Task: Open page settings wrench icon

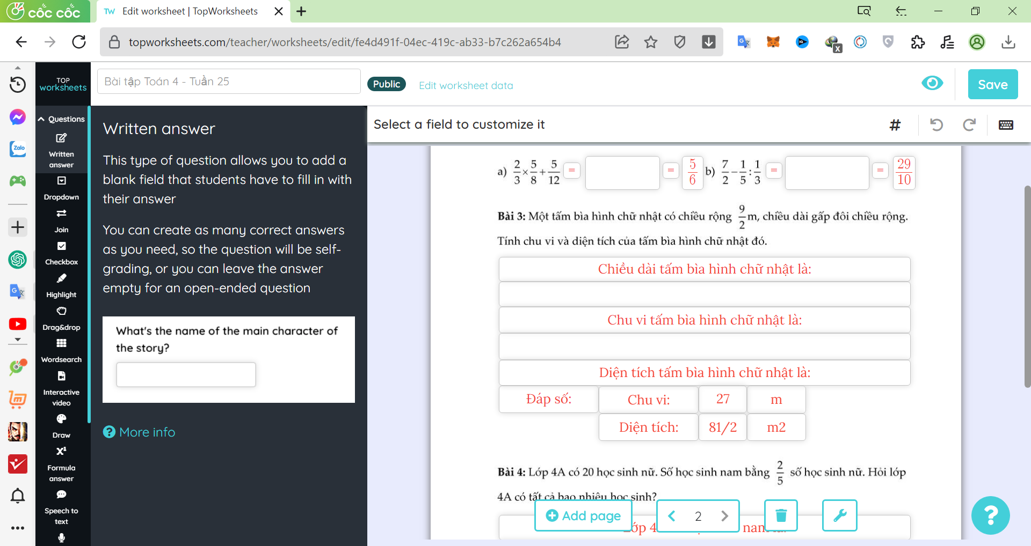Action: (839, 515)
